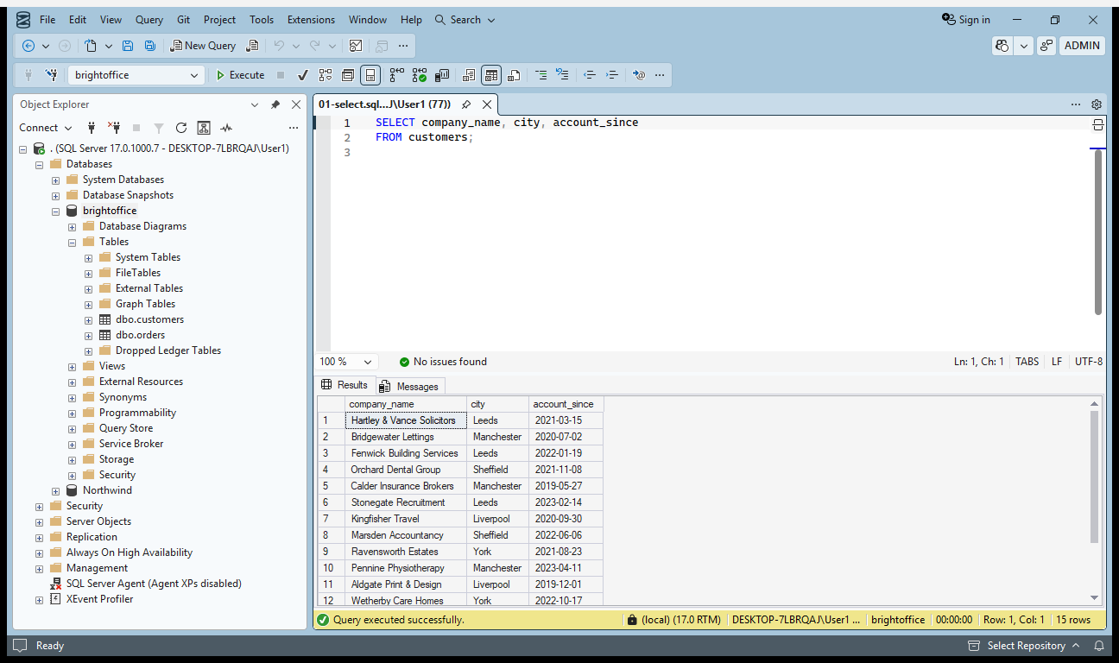Open the Query Options dialog icon

[x=348, y=75]
